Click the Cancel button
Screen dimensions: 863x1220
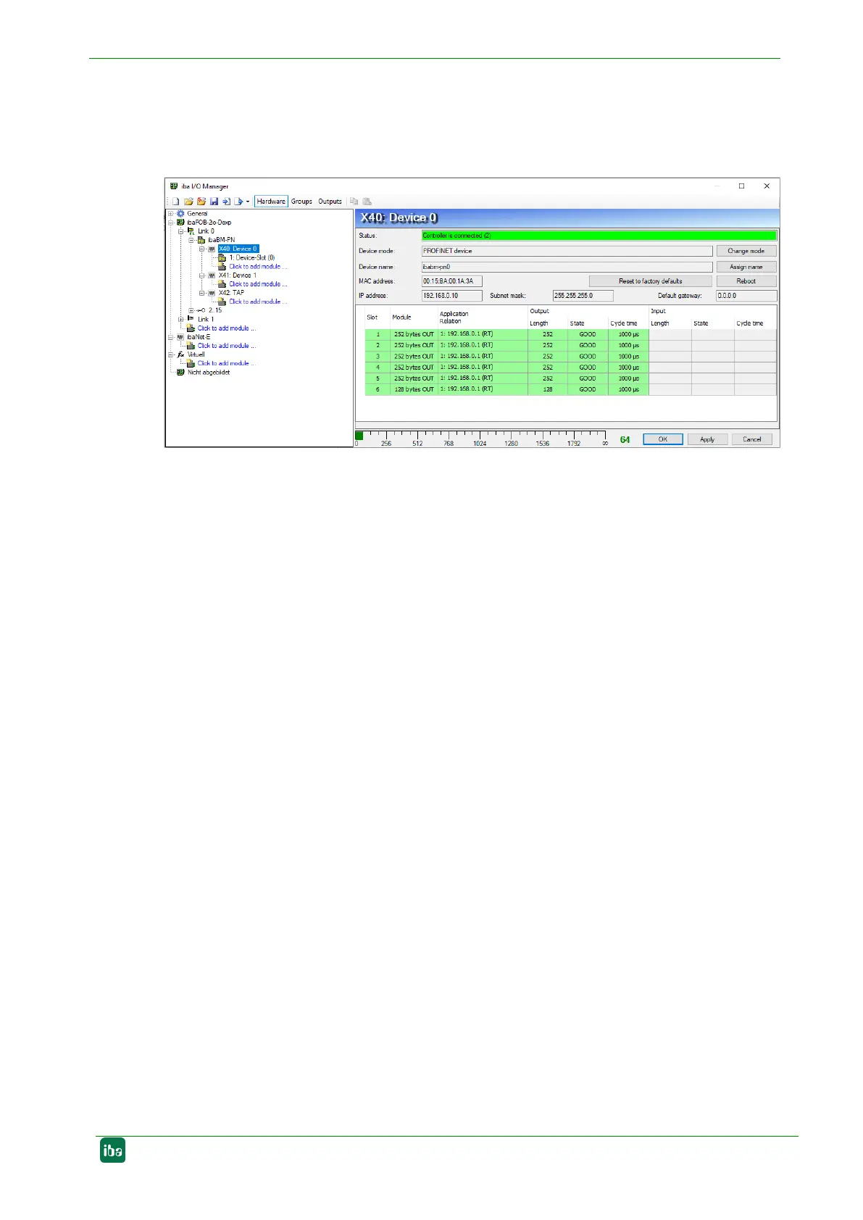click(x=752, y=439)
